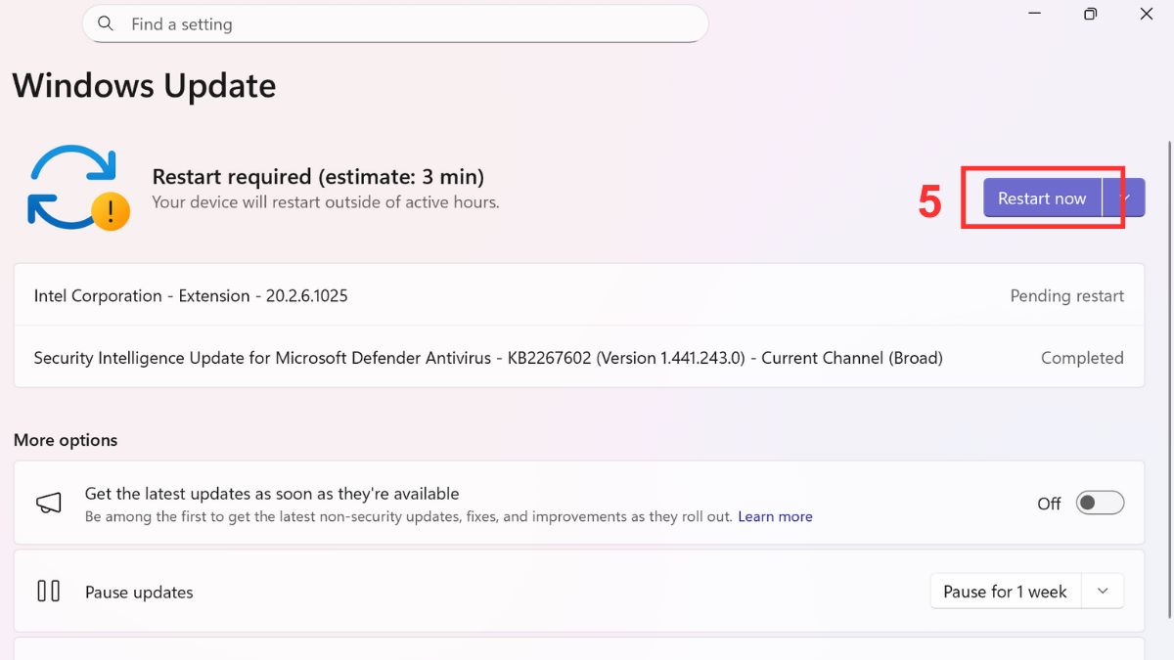Close the Settings window
The height and width of the screenshot is (660, 1174).
point(1147,14)
